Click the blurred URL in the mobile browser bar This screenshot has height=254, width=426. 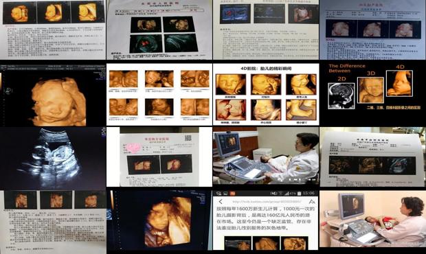click(x=267, y=202)
